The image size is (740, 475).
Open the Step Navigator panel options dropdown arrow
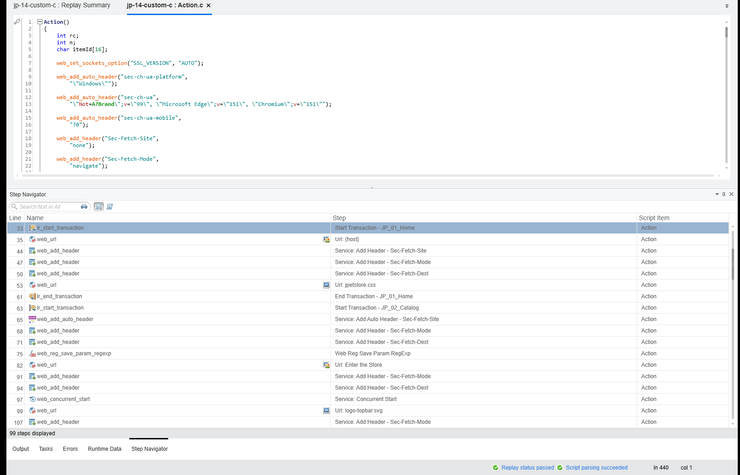(717, 195)
